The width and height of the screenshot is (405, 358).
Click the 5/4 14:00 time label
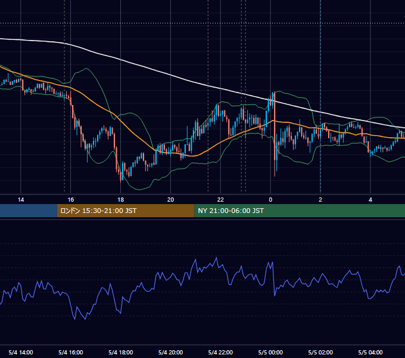pyautogui.click(x=21, y=352)
